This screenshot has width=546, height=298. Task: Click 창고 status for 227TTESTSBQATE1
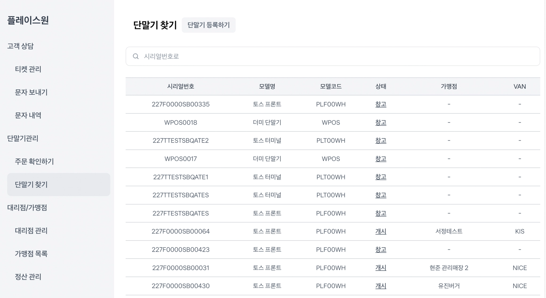(380, 177)
